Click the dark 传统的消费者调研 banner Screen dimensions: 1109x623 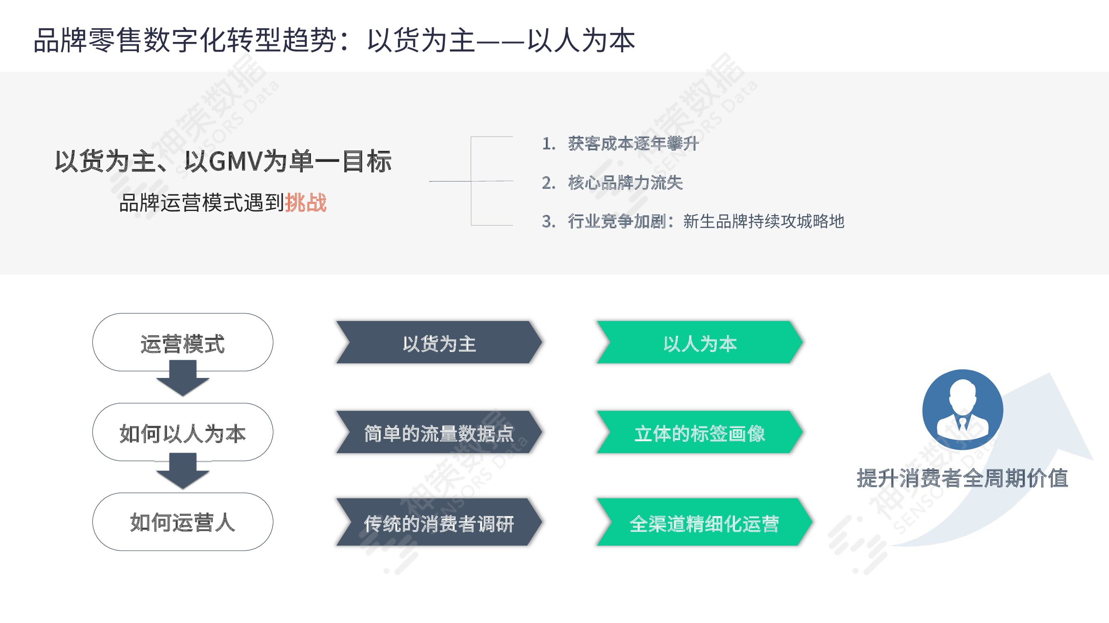pyautogui.click(x=439, y=522)
